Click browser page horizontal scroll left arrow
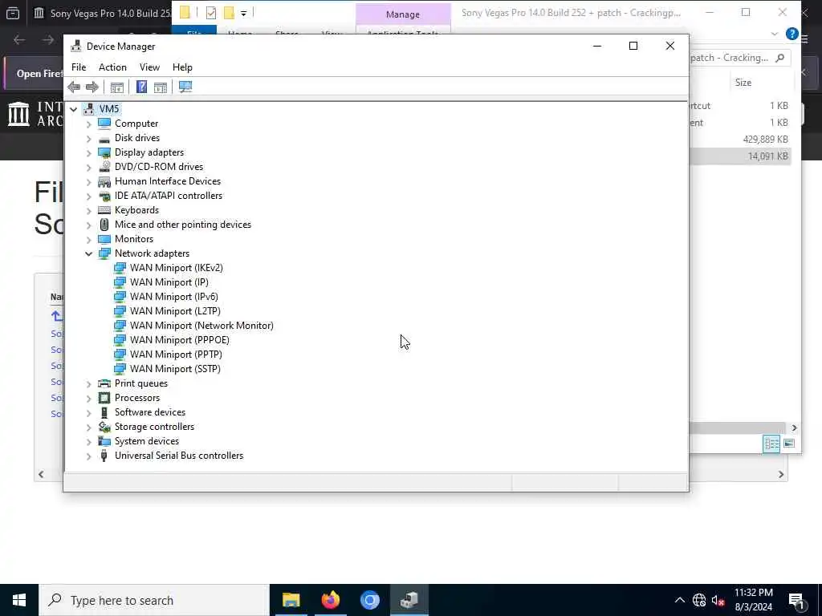822x616 pixels. click(41, 475)
